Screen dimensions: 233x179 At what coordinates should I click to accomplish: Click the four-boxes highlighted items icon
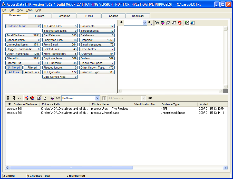pyautogui.click(x=20, y=98)
